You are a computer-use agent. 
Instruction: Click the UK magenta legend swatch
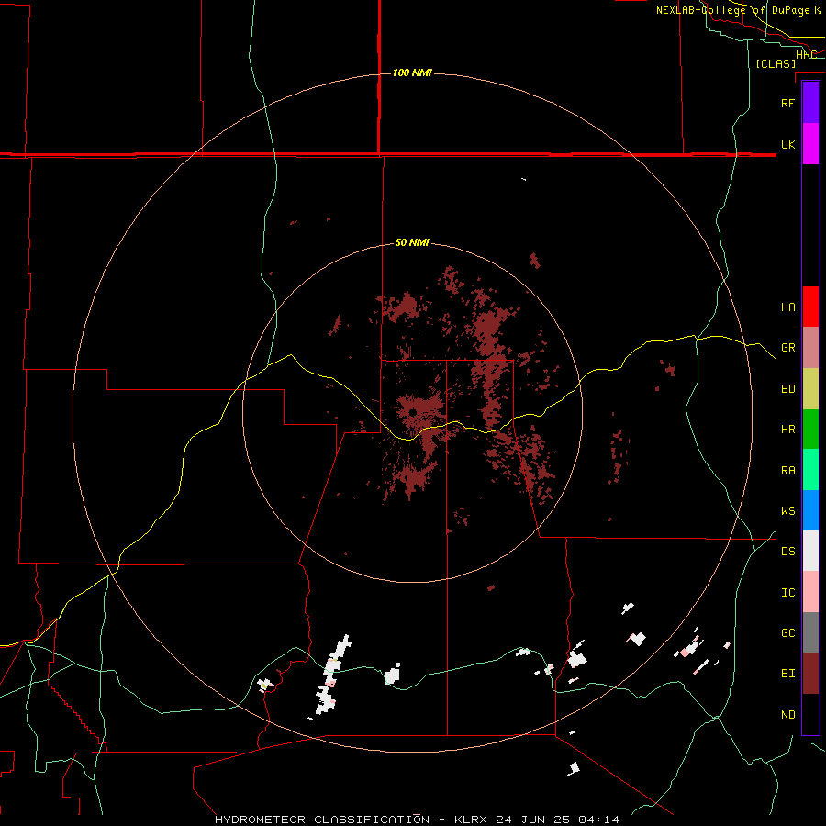810,144
